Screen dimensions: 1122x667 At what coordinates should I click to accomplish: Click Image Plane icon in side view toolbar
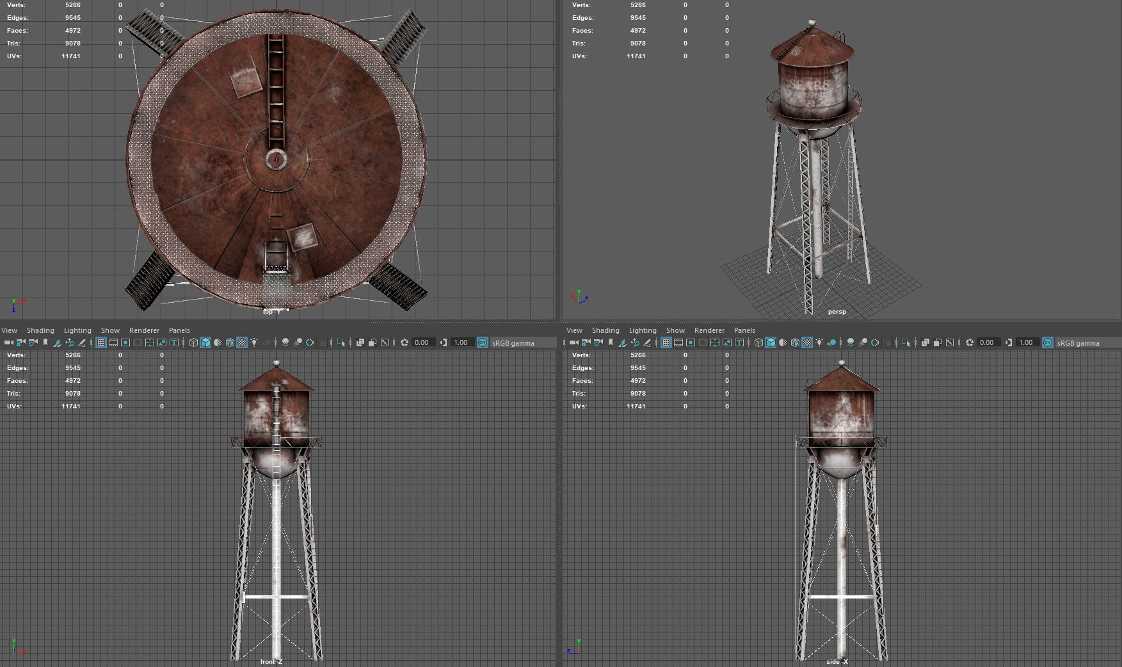point(623,342)
